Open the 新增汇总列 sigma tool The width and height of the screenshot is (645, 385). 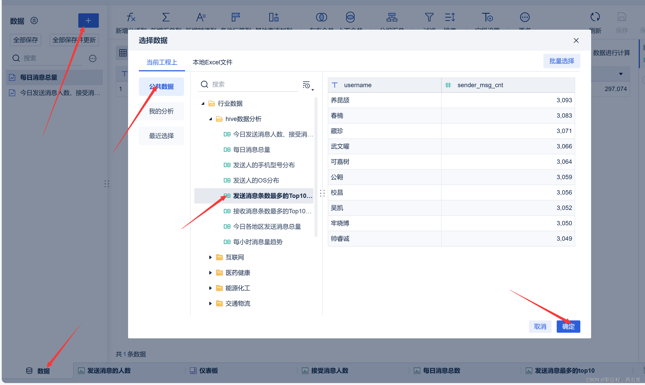166,17
